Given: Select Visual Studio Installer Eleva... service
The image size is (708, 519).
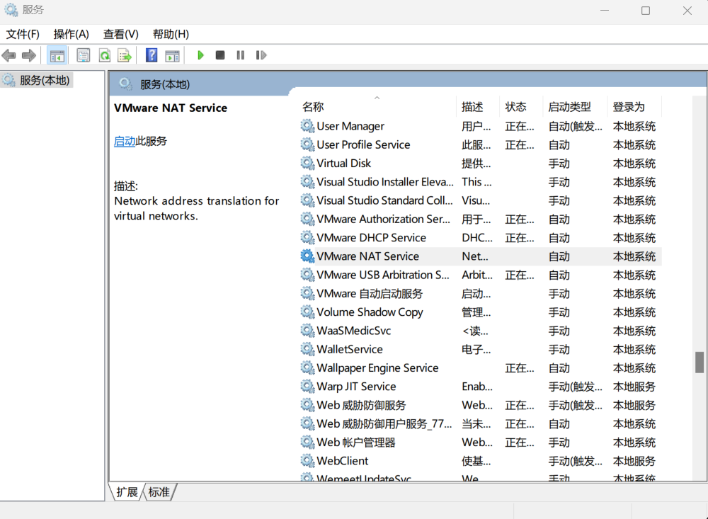Looking at the screenshot, I should click(385, 182).
